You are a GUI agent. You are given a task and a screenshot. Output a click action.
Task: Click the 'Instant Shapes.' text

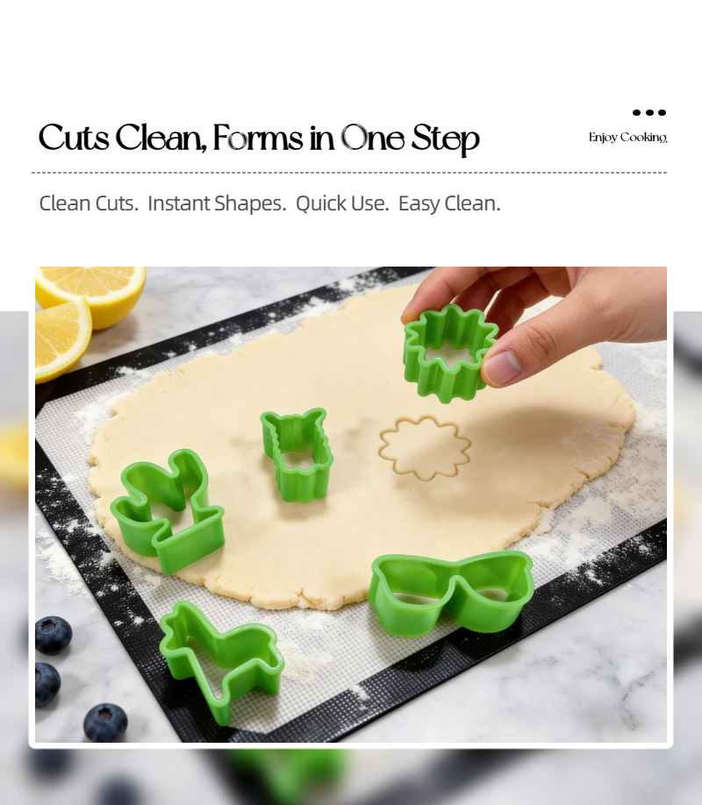click(x=217, y=203)
